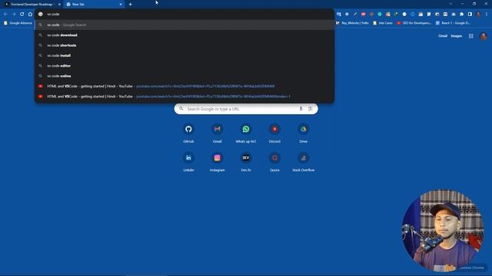Open the Drive shortcut tile
The image size is (492, 276).
304,133
